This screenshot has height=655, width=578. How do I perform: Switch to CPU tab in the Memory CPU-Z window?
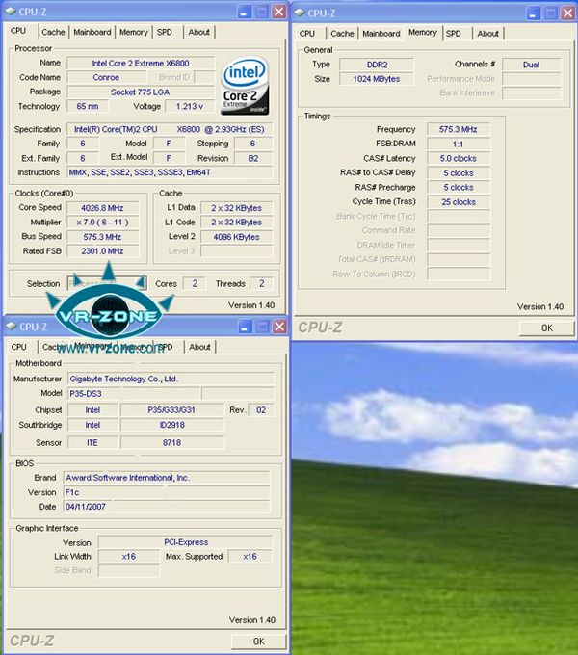(307, 34)
